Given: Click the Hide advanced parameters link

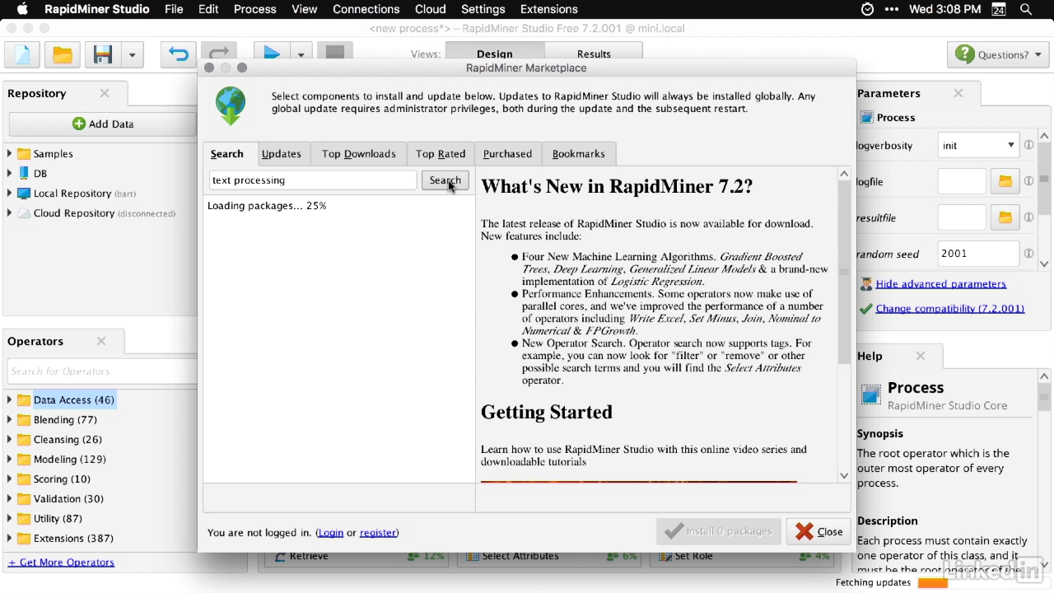Looking at the screenshot, I should tap(940, 283).
